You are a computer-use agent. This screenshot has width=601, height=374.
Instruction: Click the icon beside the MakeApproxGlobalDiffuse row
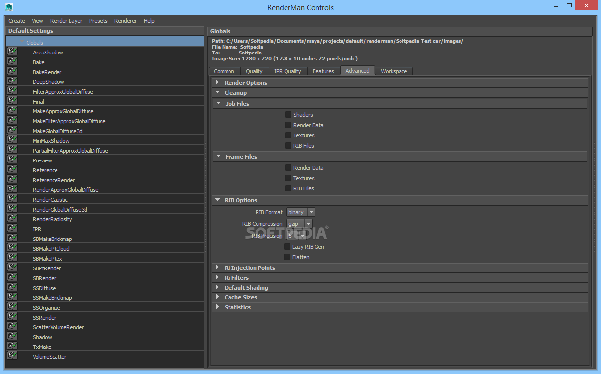tap(12, 110)
